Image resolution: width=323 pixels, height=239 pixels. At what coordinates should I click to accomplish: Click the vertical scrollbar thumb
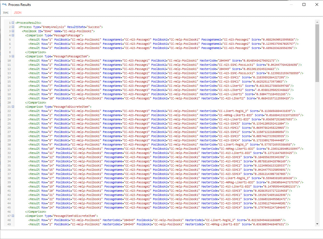pyautogui.click(x=317, y=53)
